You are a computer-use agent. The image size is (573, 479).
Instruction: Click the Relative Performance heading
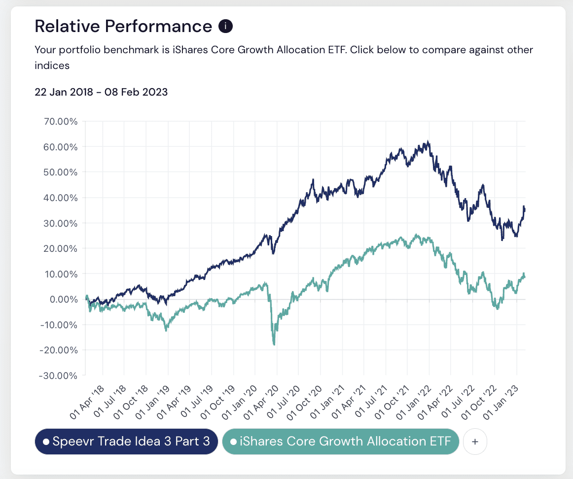click(x=123, y=26)
